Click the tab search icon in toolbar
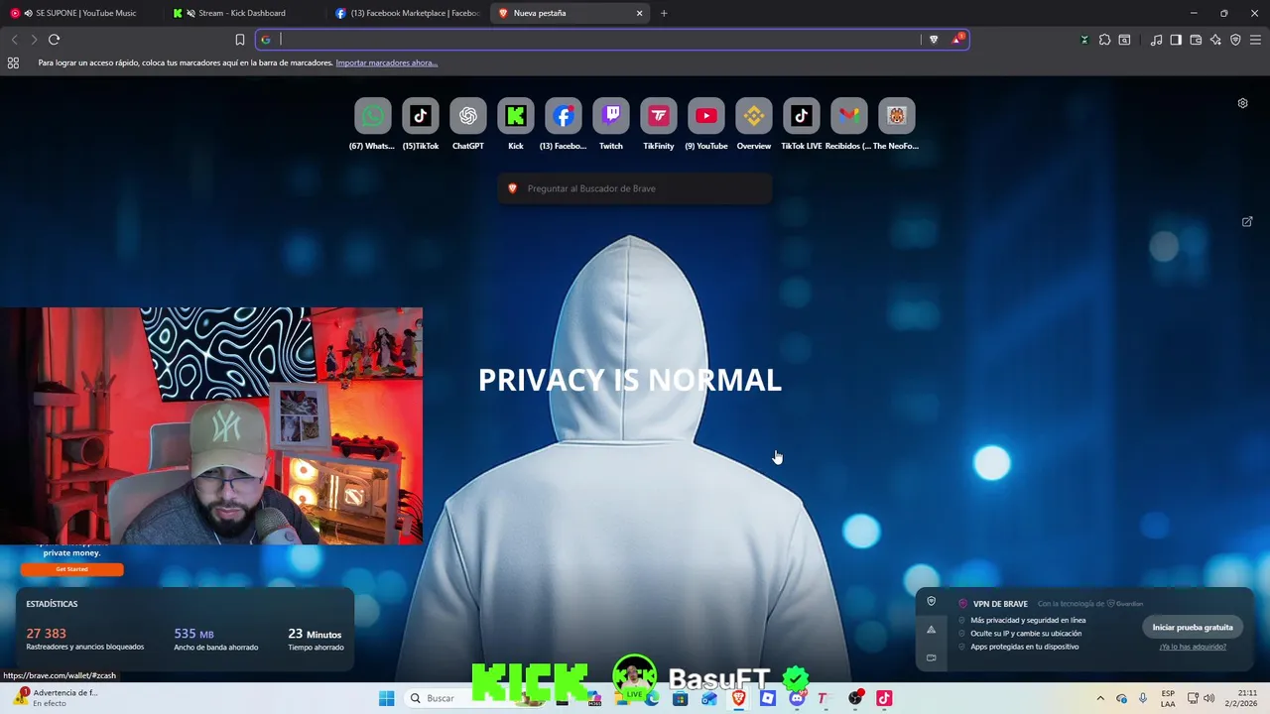This screenshot has width=1270, height=714. [1124, 40]
